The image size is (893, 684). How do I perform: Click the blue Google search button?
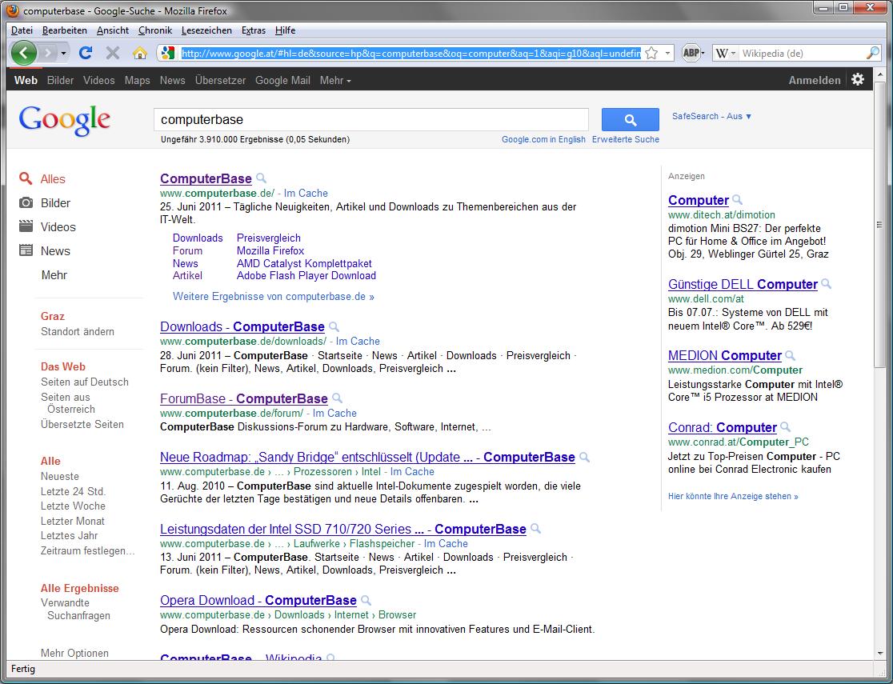630,120
